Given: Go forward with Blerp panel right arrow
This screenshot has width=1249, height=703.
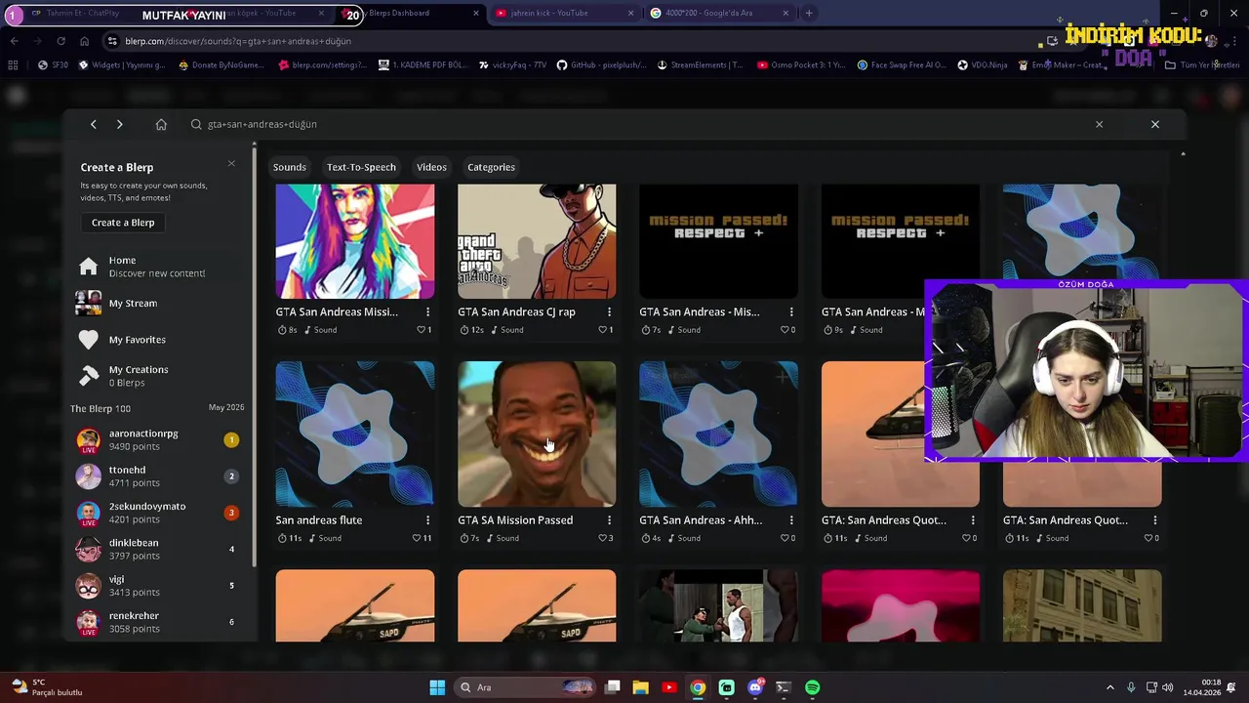Looking at the screenshot, I should pos(119,124).
